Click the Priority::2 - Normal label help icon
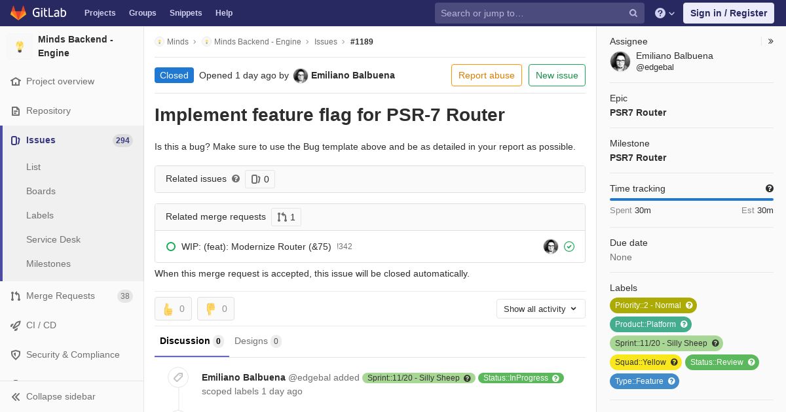 (689, 305)
